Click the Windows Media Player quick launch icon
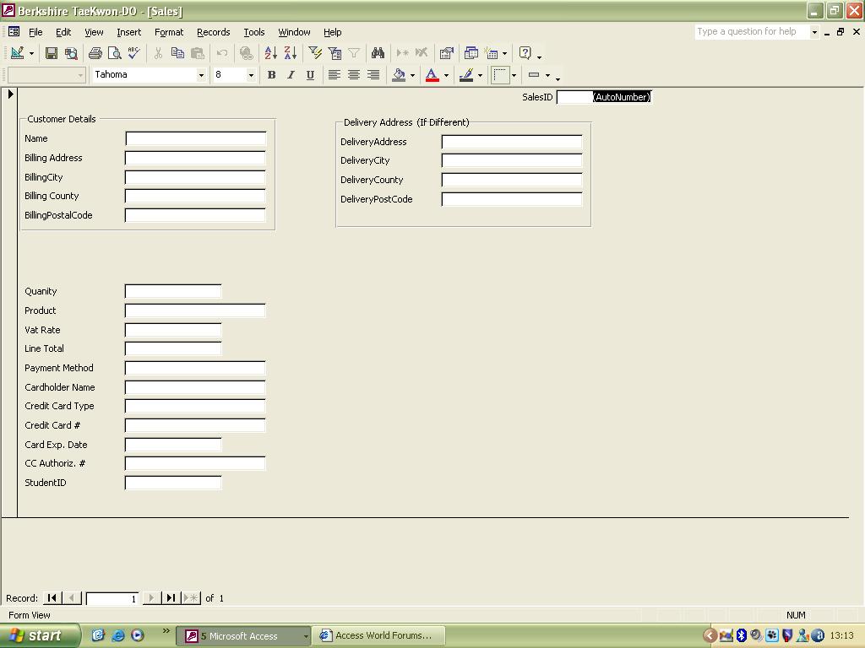 [x=138, y=635]
